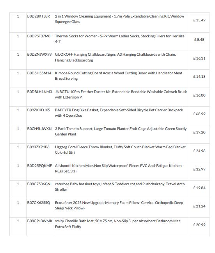Click product code B0D28KTL8R
Image resolution: width=215 pixels, height=253 pixels.
pos(39,16)
